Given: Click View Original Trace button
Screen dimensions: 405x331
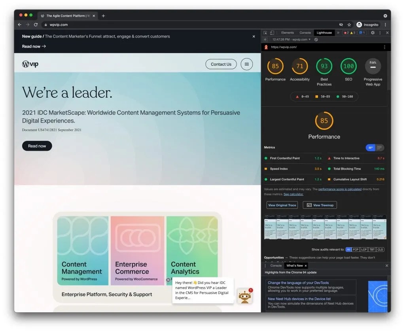Looking at the screenshot, I should click(282, 205).
